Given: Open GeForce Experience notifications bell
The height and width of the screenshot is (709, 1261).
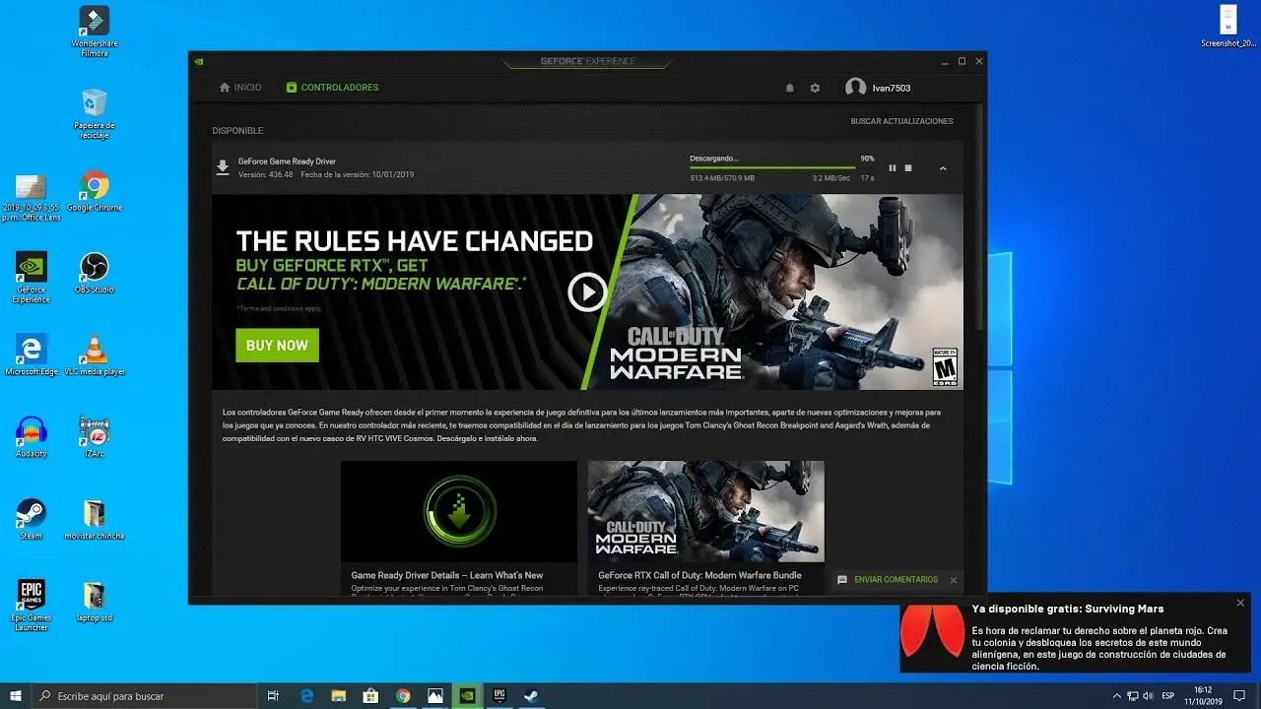Looking at the screenshot, I should (789, 88).
